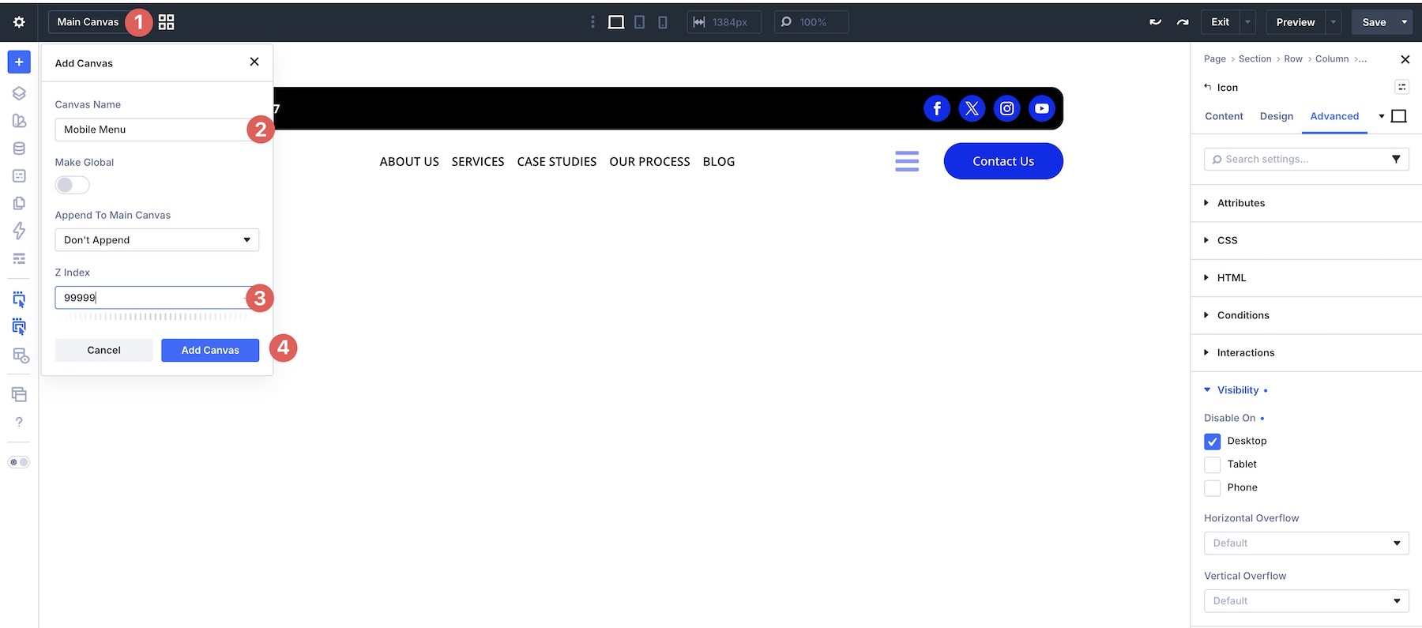Open the Preview button dropdown arrow
The height and width of the screenshot is (628, 1422).
click(x=1334, y=22)
